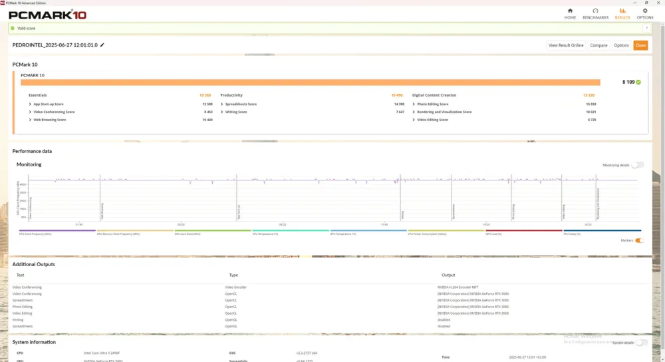Toggle CPU Utility dark blue legend

pos(602,232)
